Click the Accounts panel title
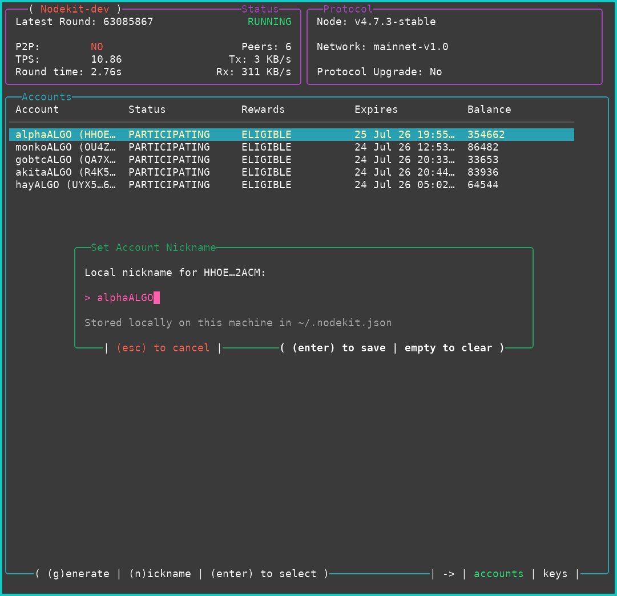This screenshot has height=596, width=617. [46, 97]
